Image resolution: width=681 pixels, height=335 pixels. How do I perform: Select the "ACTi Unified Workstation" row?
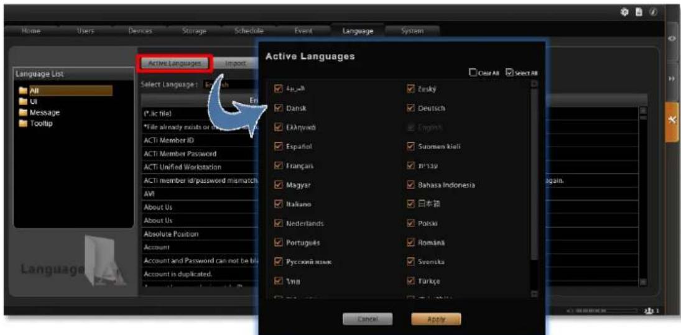(200, 167)
